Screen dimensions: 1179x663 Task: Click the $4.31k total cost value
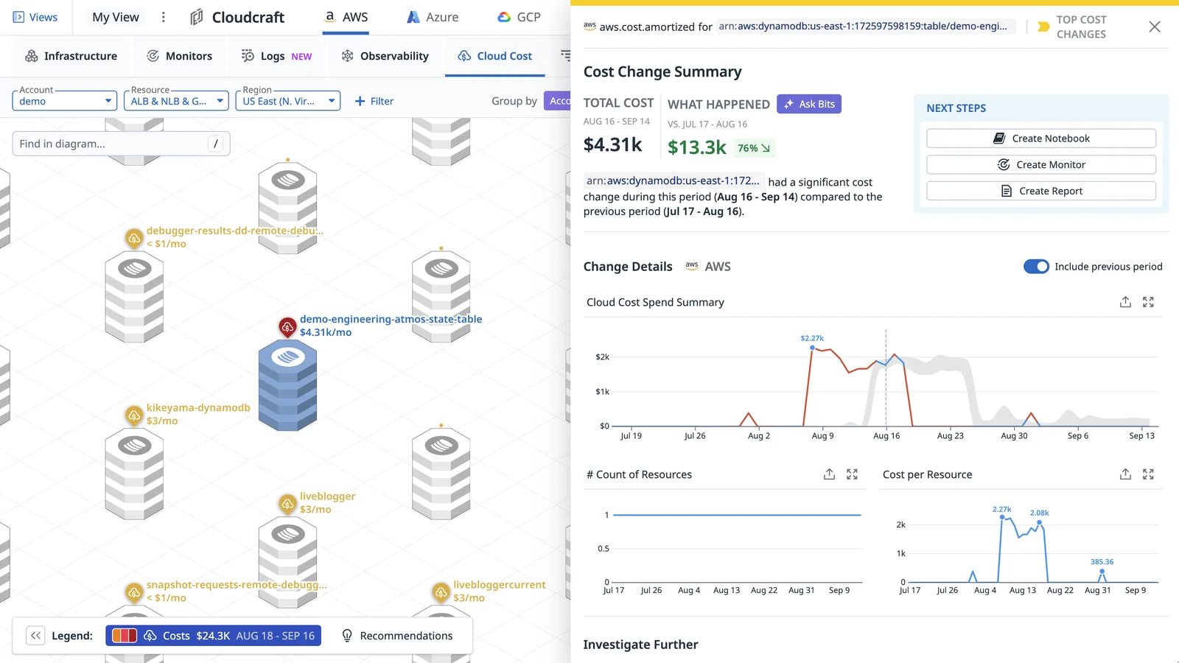tap(613, 145)
